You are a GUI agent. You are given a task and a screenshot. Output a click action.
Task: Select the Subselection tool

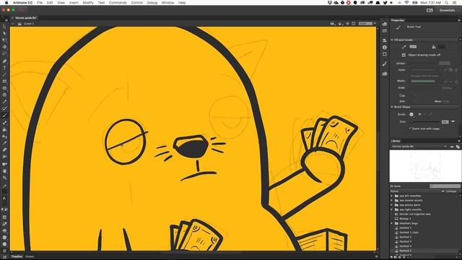(4, 33)
